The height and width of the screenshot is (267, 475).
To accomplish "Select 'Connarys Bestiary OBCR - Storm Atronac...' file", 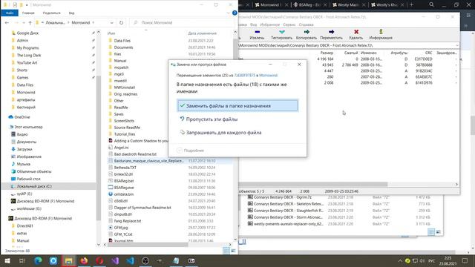I will click(x=285, y=217).
